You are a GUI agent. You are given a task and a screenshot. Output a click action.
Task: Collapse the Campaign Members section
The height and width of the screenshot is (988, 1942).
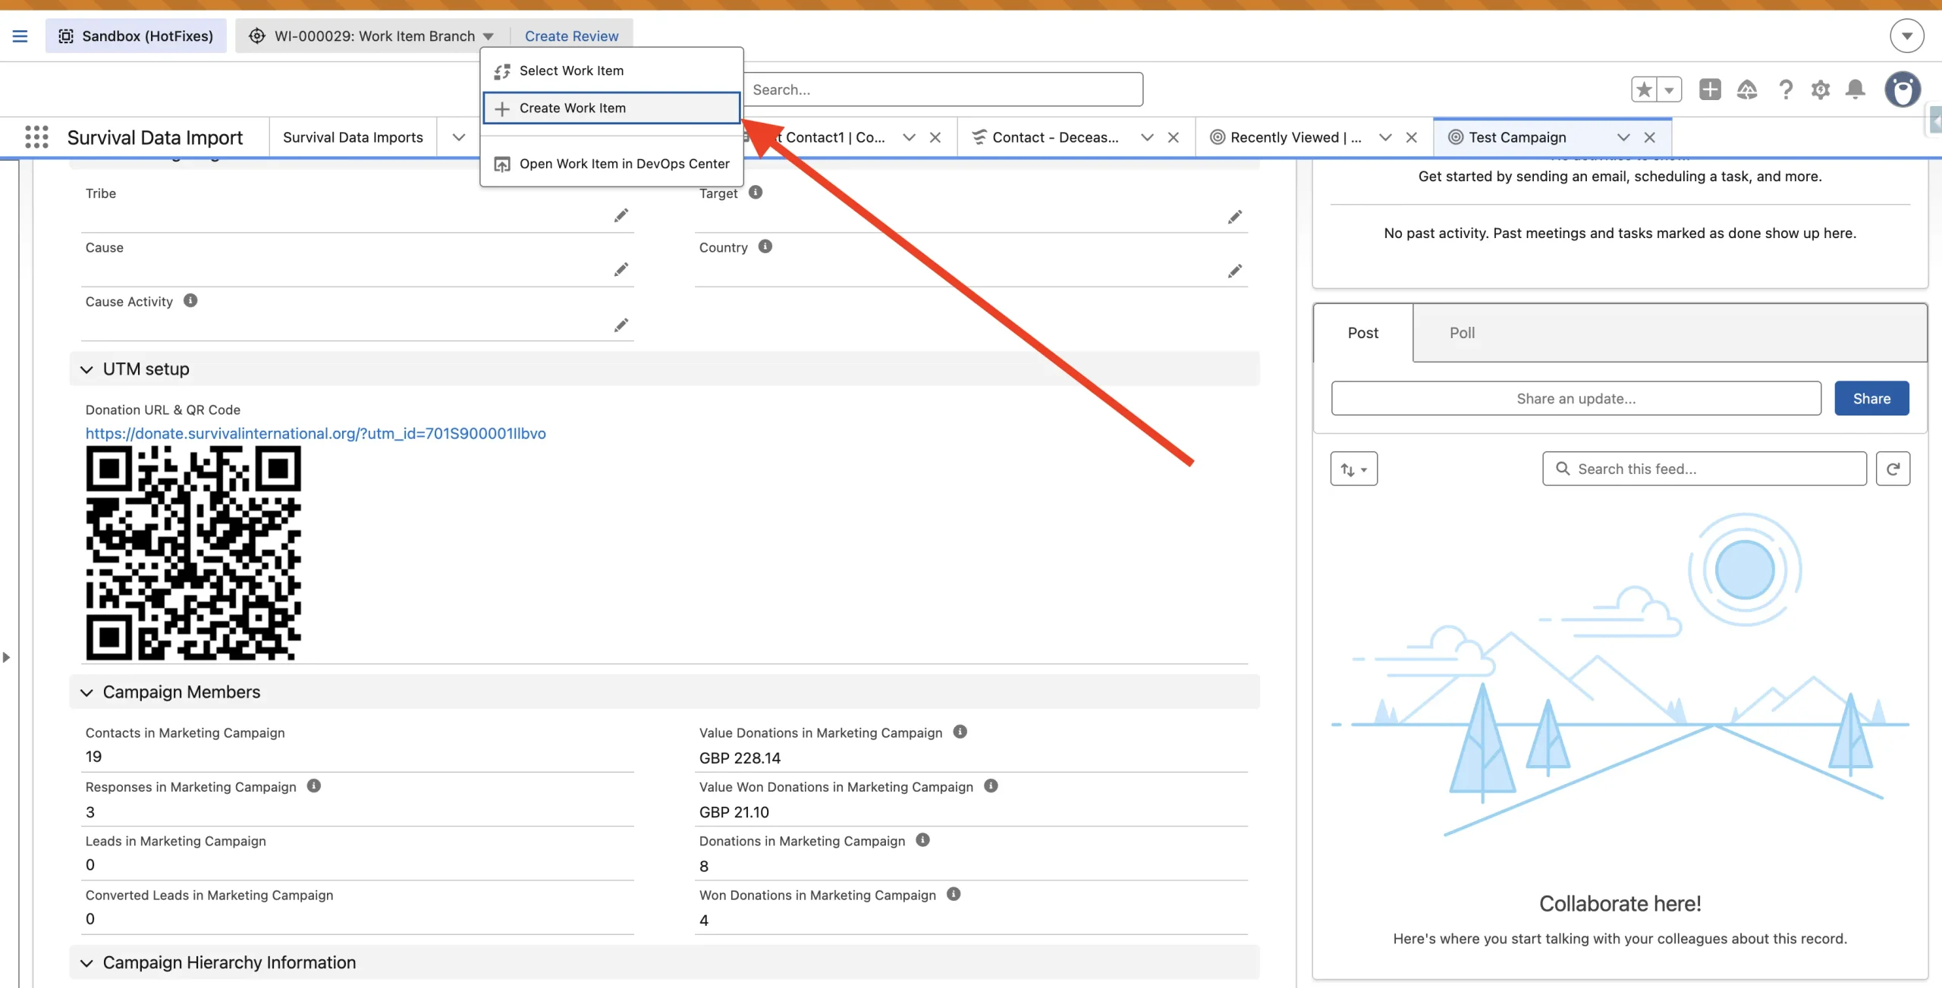86,692
